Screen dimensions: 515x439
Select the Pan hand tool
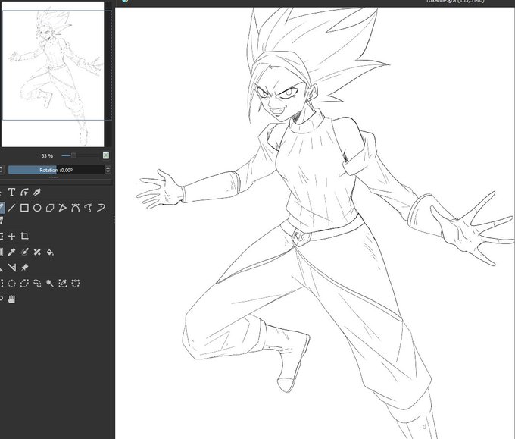point(11,299)
